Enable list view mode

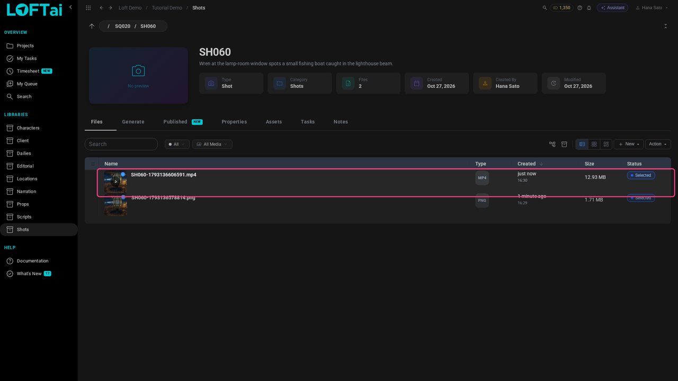pos(582,144)
